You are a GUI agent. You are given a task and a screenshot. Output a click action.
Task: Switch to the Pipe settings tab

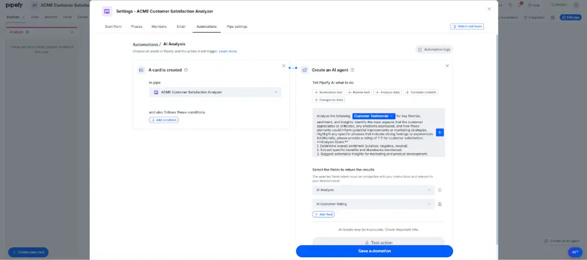click(x=237, y=27)
